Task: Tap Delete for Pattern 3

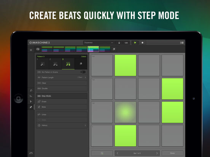Action: point(84,57)
